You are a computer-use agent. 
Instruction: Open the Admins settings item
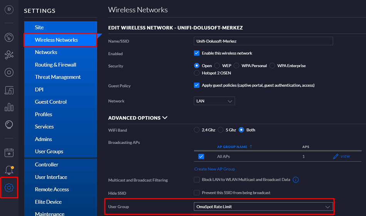(60, 139)
